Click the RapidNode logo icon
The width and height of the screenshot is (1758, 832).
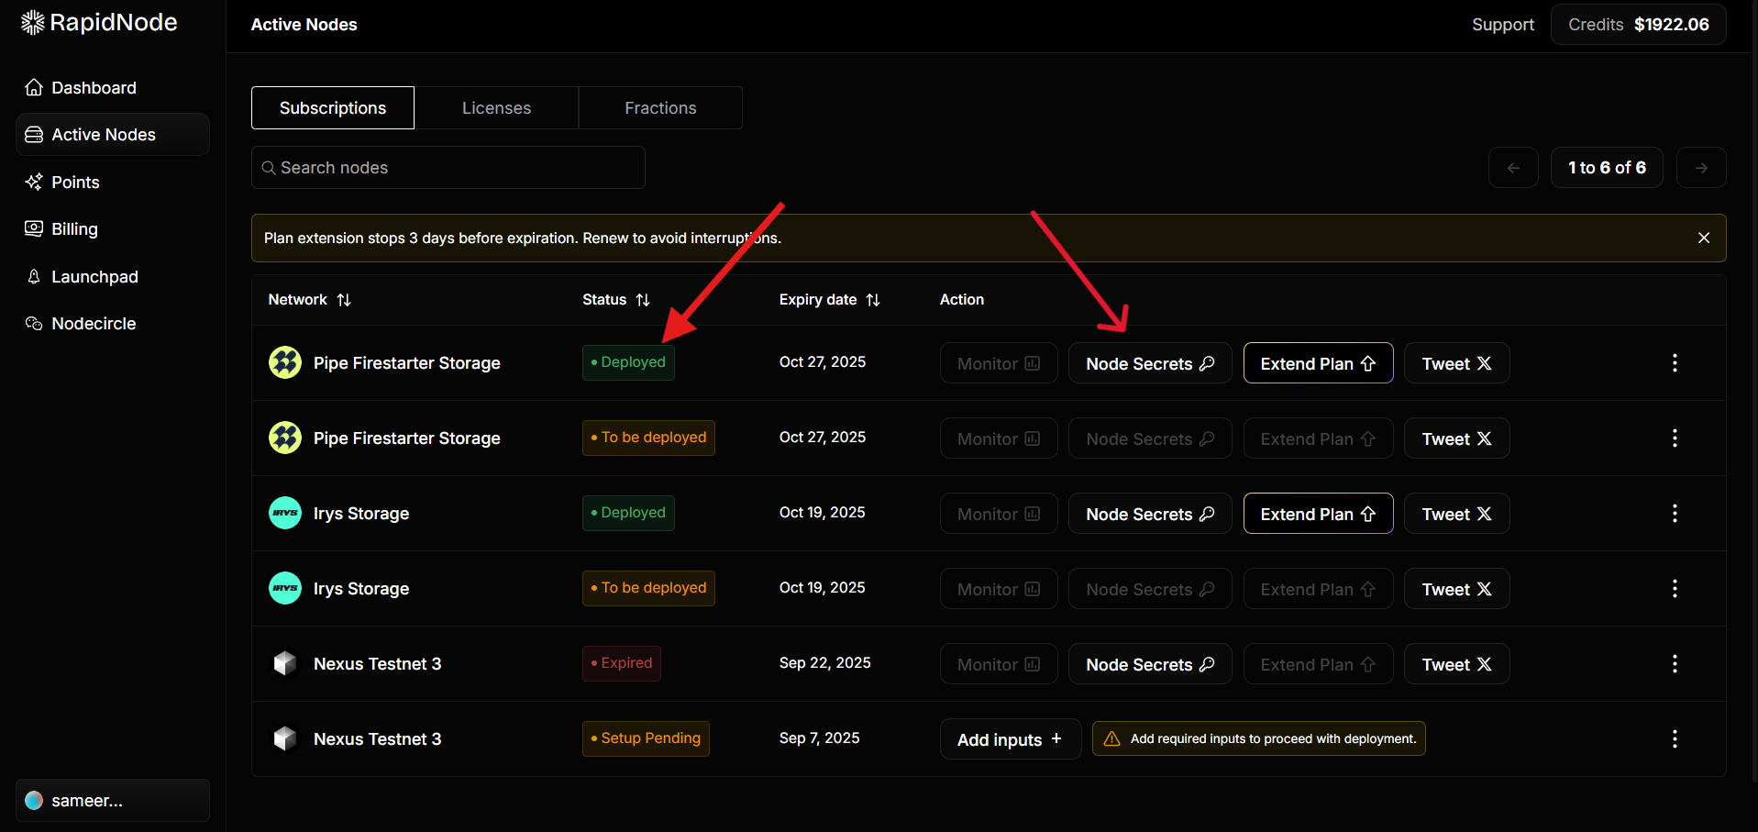click(33, 23)
